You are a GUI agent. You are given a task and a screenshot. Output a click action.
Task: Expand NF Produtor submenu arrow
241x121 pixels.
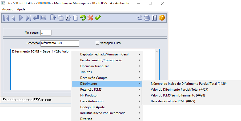pyautogui.click(x=139, y=95)
